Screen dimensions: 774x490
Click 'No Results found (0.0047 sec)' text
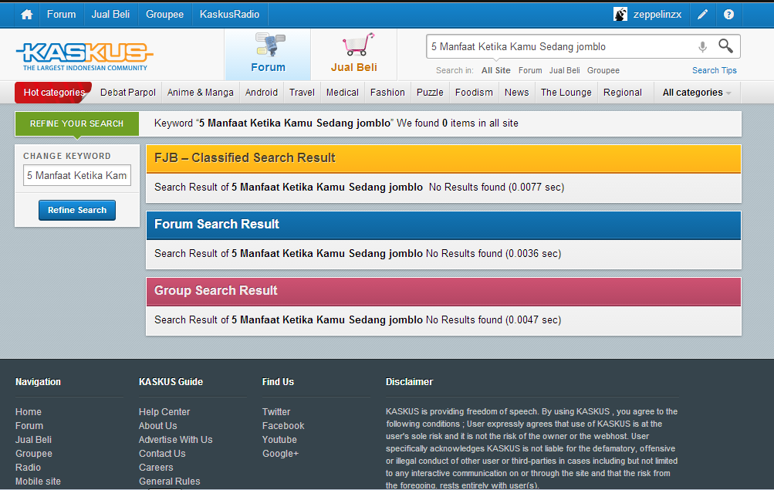click(x=494, y=319)
